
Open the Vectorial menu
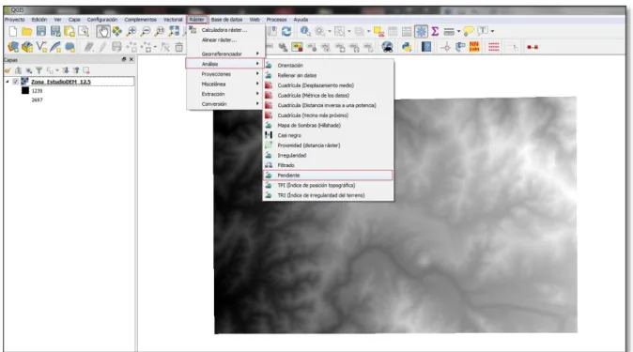pyautogui.click(x=173, y=20)
